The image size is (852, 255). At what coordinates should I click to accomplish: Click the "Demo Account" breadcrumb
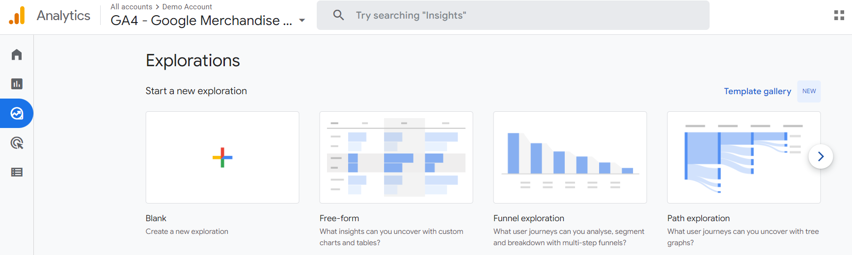187,7
